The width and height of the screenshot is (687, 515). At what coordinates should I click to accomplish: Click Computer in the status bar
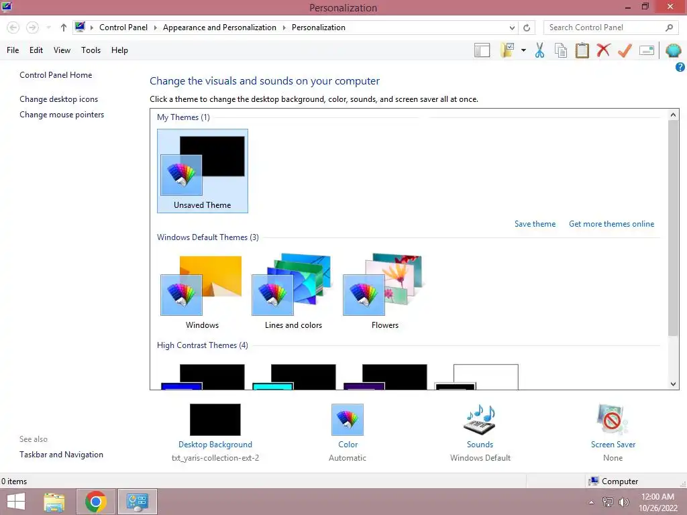[x=613, y=481]
